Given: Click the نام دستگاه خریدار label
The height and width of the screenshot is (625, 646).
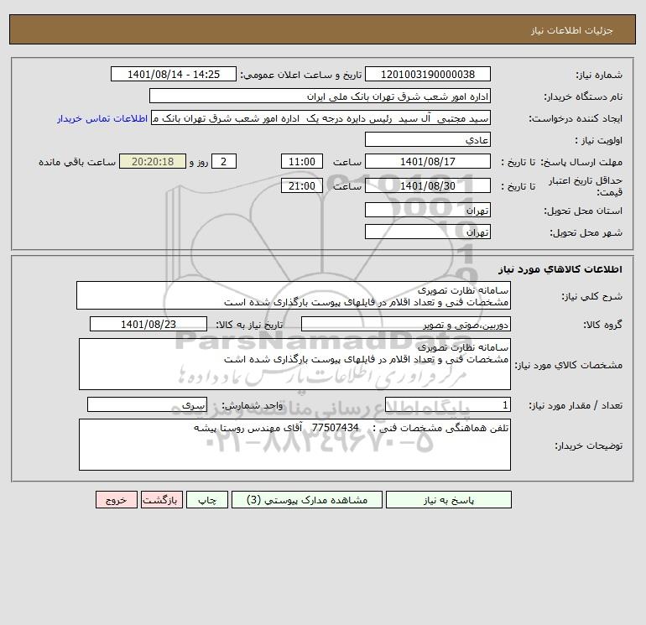Looking at the screenshot, I should [583, 96].
